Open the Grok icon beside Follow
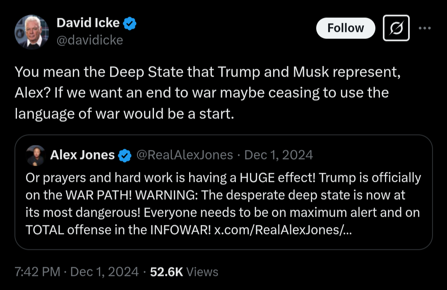 [396, 28]
